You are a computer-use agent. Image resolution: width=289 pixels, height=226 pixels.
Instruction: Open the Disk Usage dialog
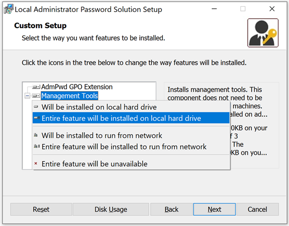[x=111, y=209]
